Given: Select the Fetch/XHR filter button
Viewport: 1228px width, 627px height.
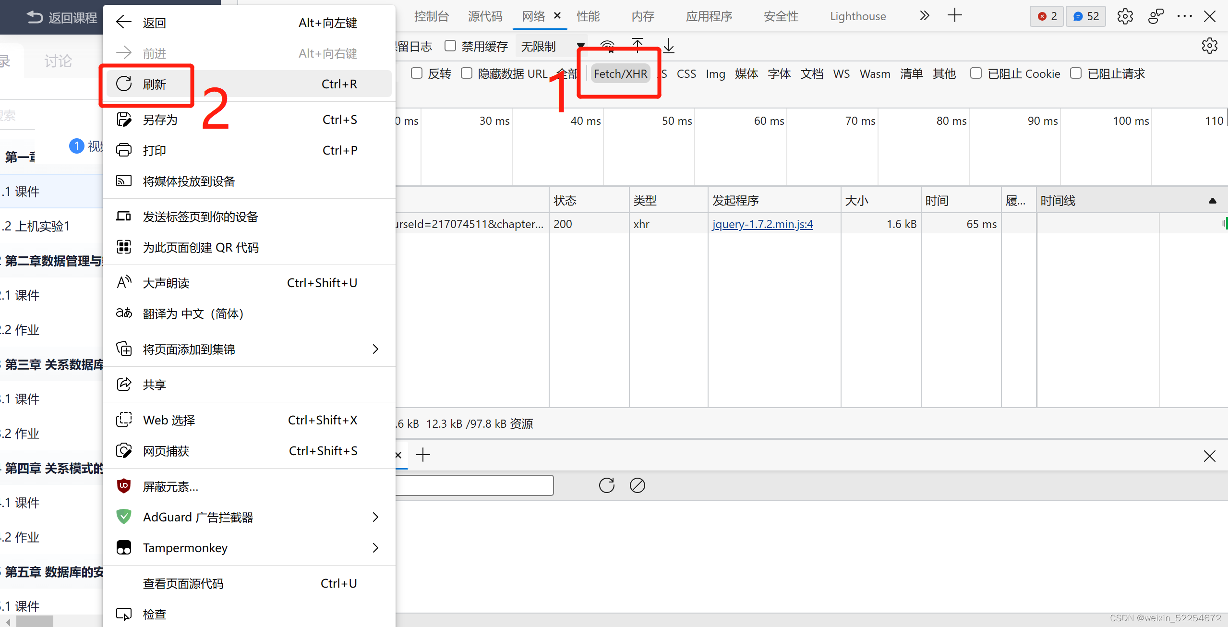Looking at the screenshot, I should tap(620, 74).
